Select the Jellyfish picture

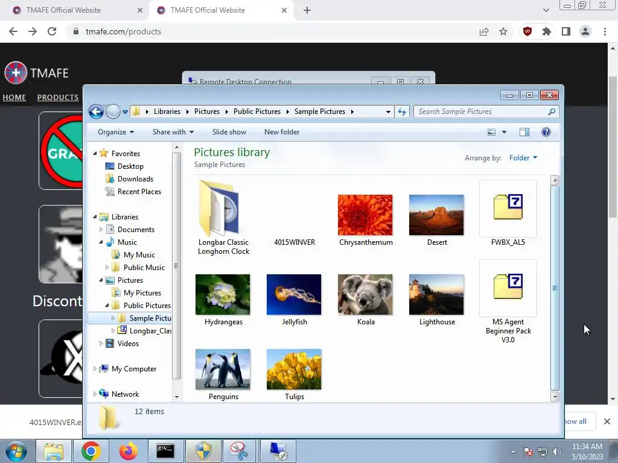point(295,300)
